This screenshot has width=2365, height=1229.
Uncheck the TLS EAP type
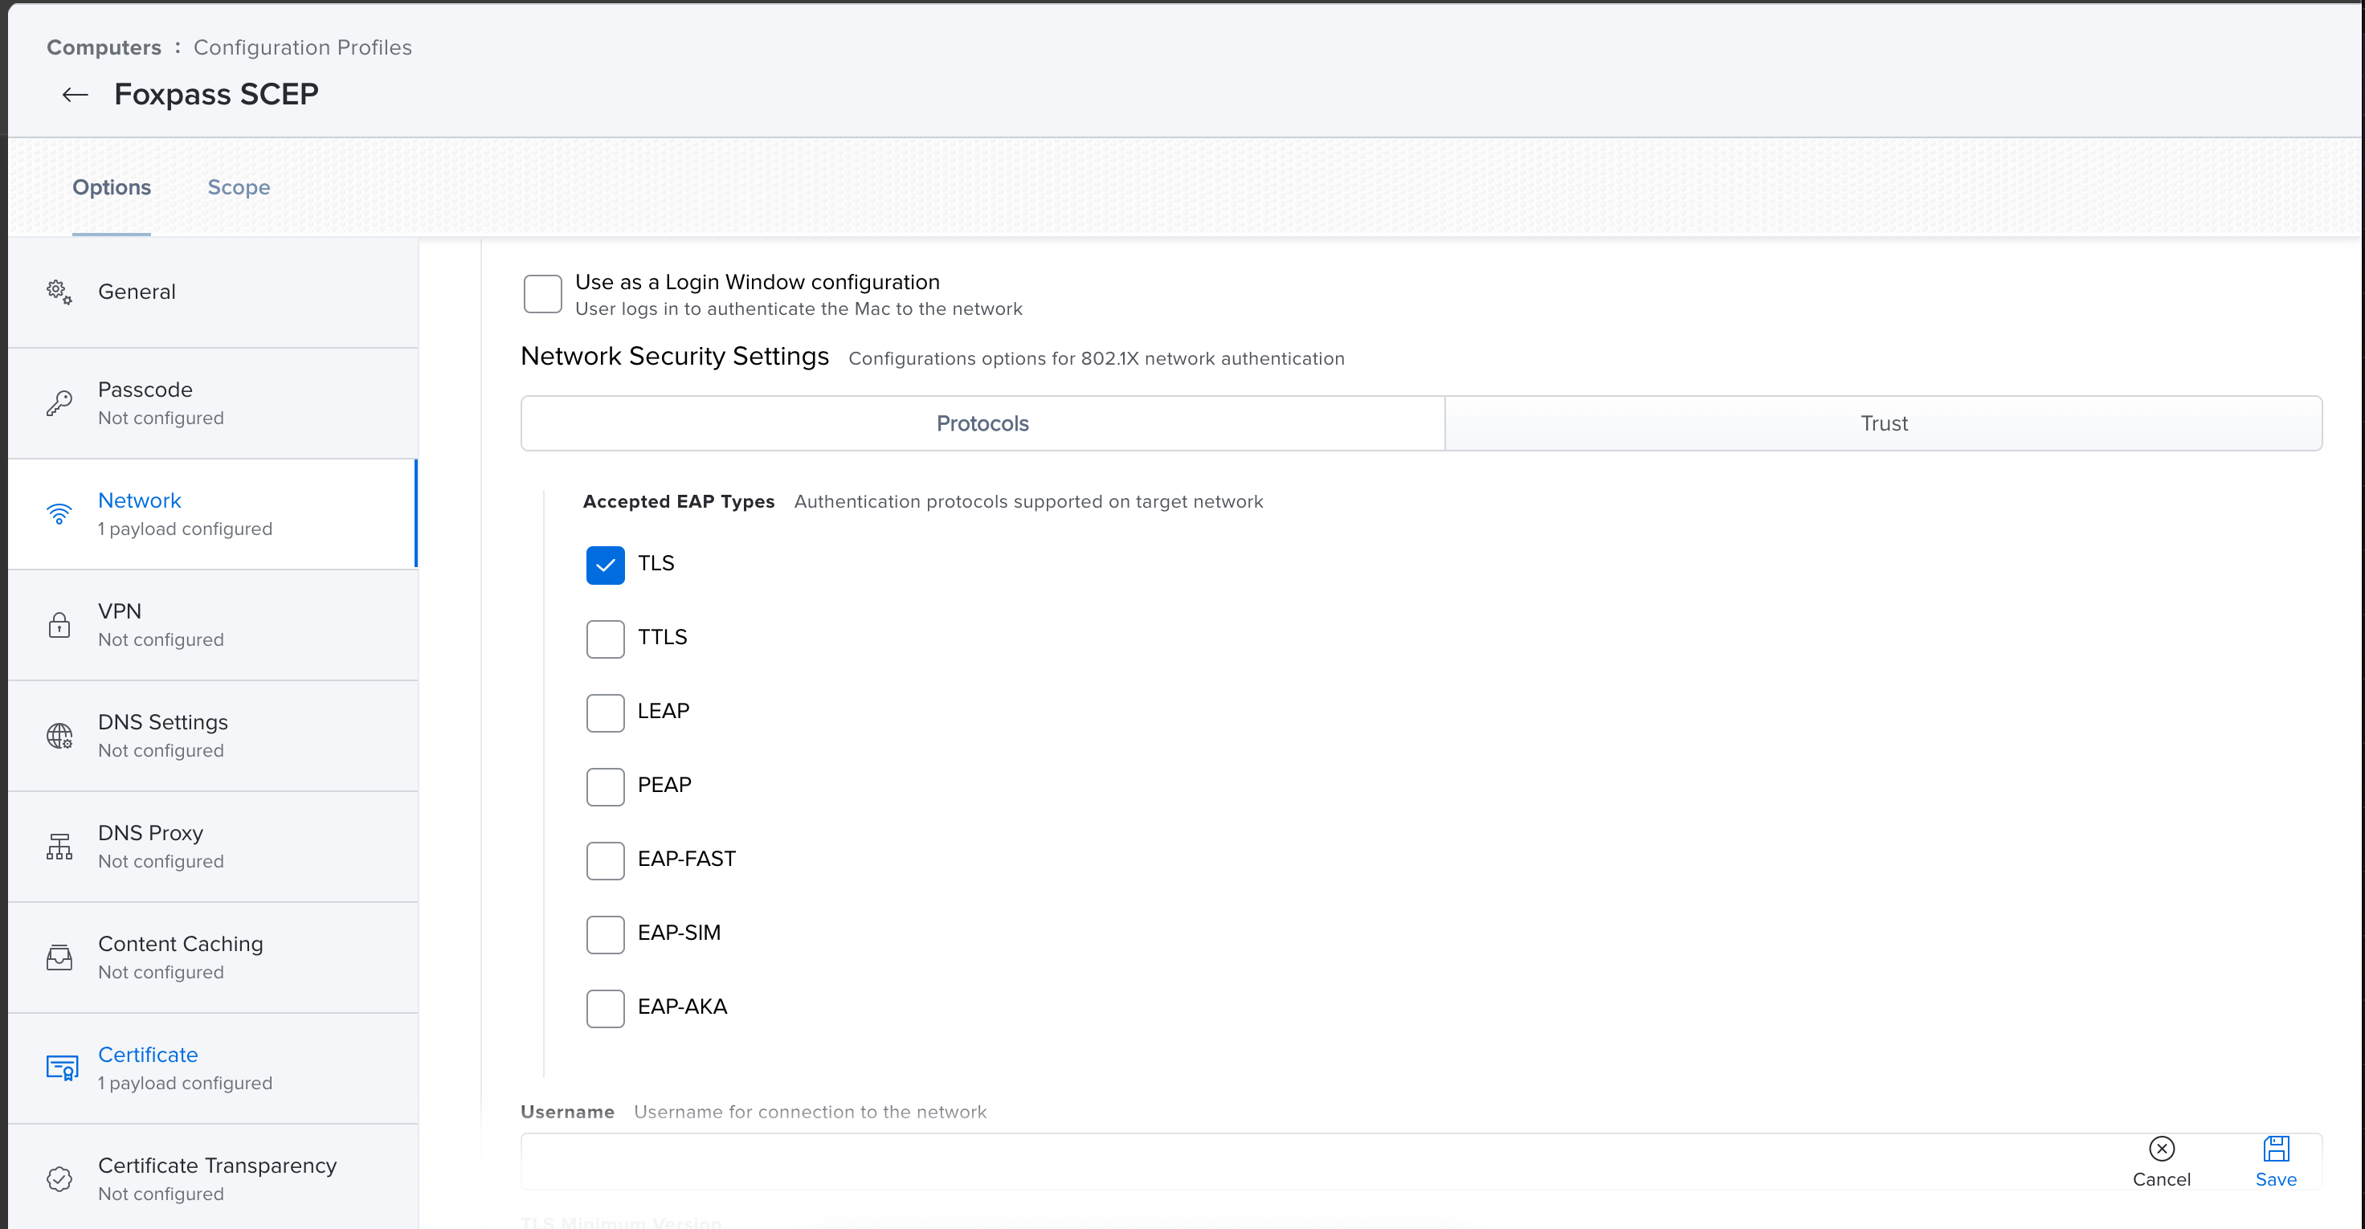[x=605, y=565]
